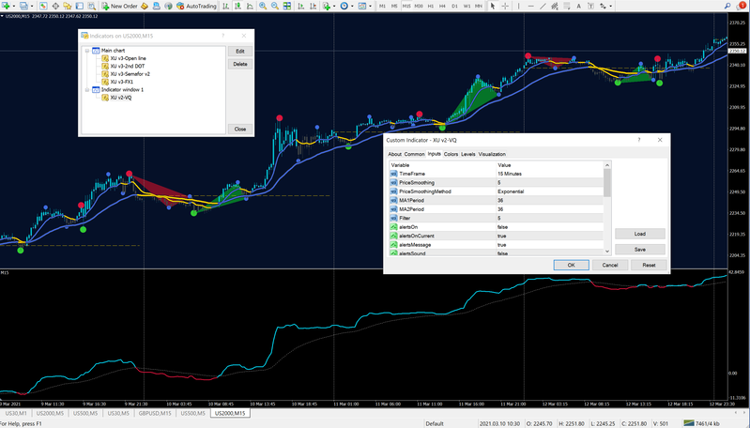Viewport: 750px width, 428px height.
Task: Click the PriceSmoothingMethod value Exponential
Action: click(512, 191)
